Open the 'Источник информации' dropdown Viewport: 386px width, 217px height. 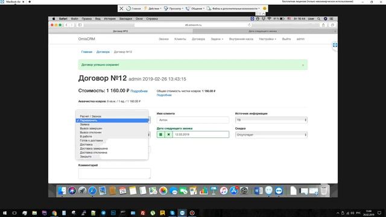(x=271, y=120)
